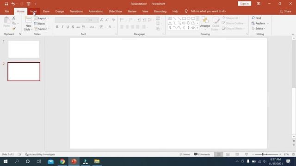The width and height of the screenshot is (296, 166).
Task: Save the presentation with the Save icon
Action: pyautogui.click(x=6, y=4)
